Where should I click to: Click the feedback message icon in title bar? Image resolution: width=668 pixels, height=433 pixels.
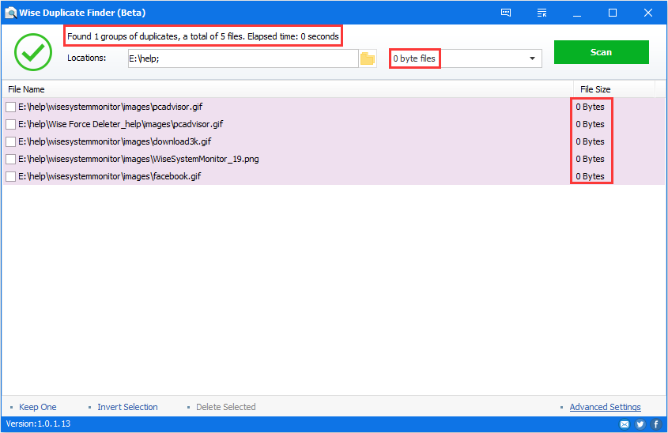(x=506, y=13)
